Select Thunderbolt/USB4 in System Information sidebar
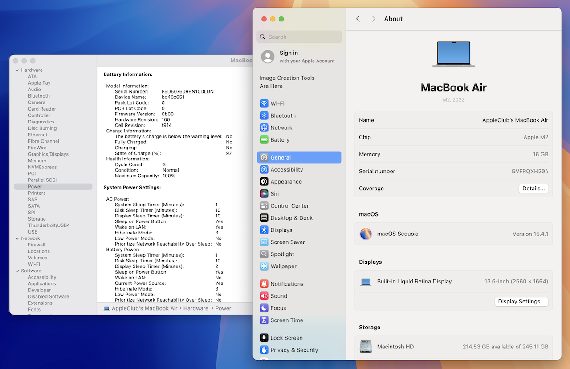The image size is (570, 369). pyautogui.click(x=49, y=225)
